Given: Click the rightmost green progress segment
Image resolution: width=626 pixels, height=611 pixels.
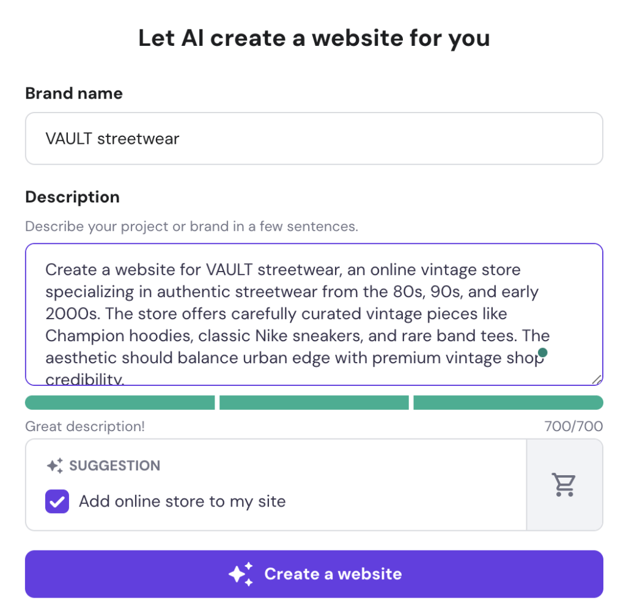Looking at the screenshot, I should tap(509, 402).
